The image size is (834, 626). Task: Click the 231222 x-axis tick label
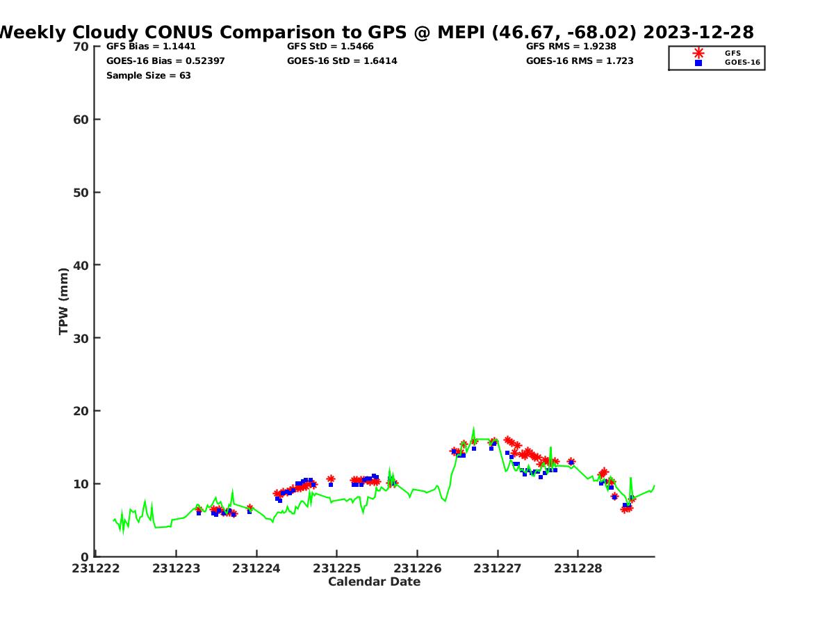coord(96,569)
